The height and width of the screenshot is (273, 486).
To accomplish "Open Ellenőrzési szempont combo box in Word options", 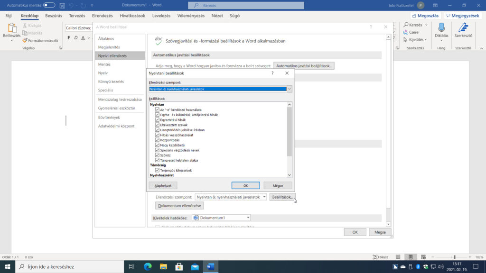I will click(230, 197).
